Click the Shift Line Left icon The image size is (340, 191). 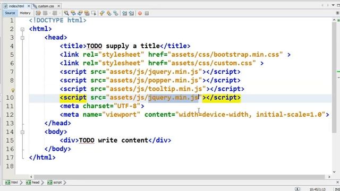tap(124, 13)
